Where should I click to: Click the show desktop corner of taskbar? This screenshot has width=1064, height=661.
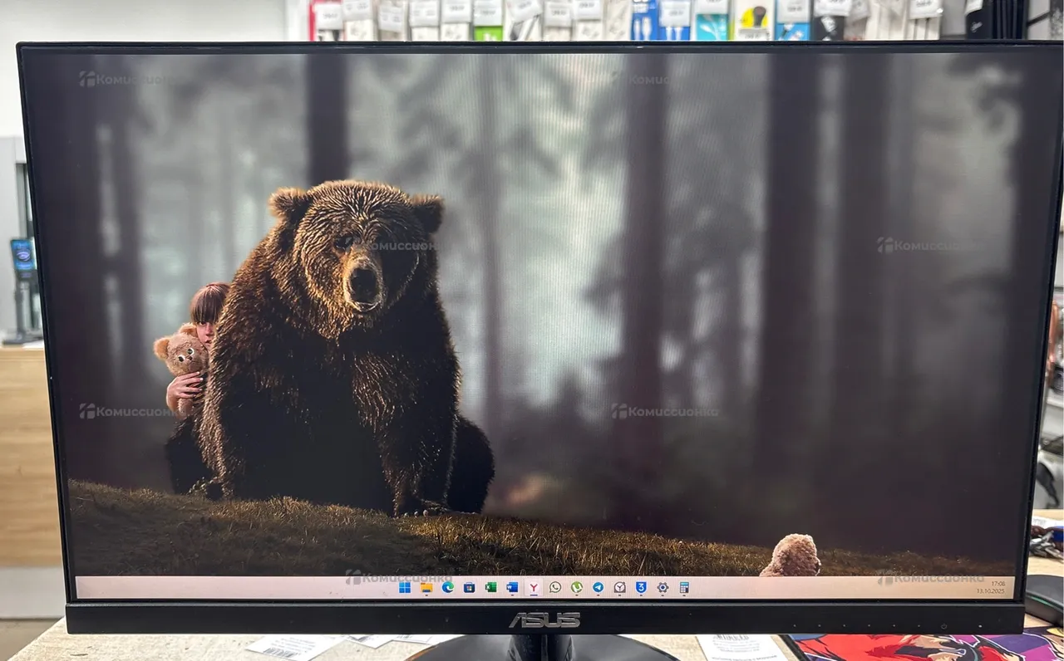pyautogui.click(x=1012, y=588)
